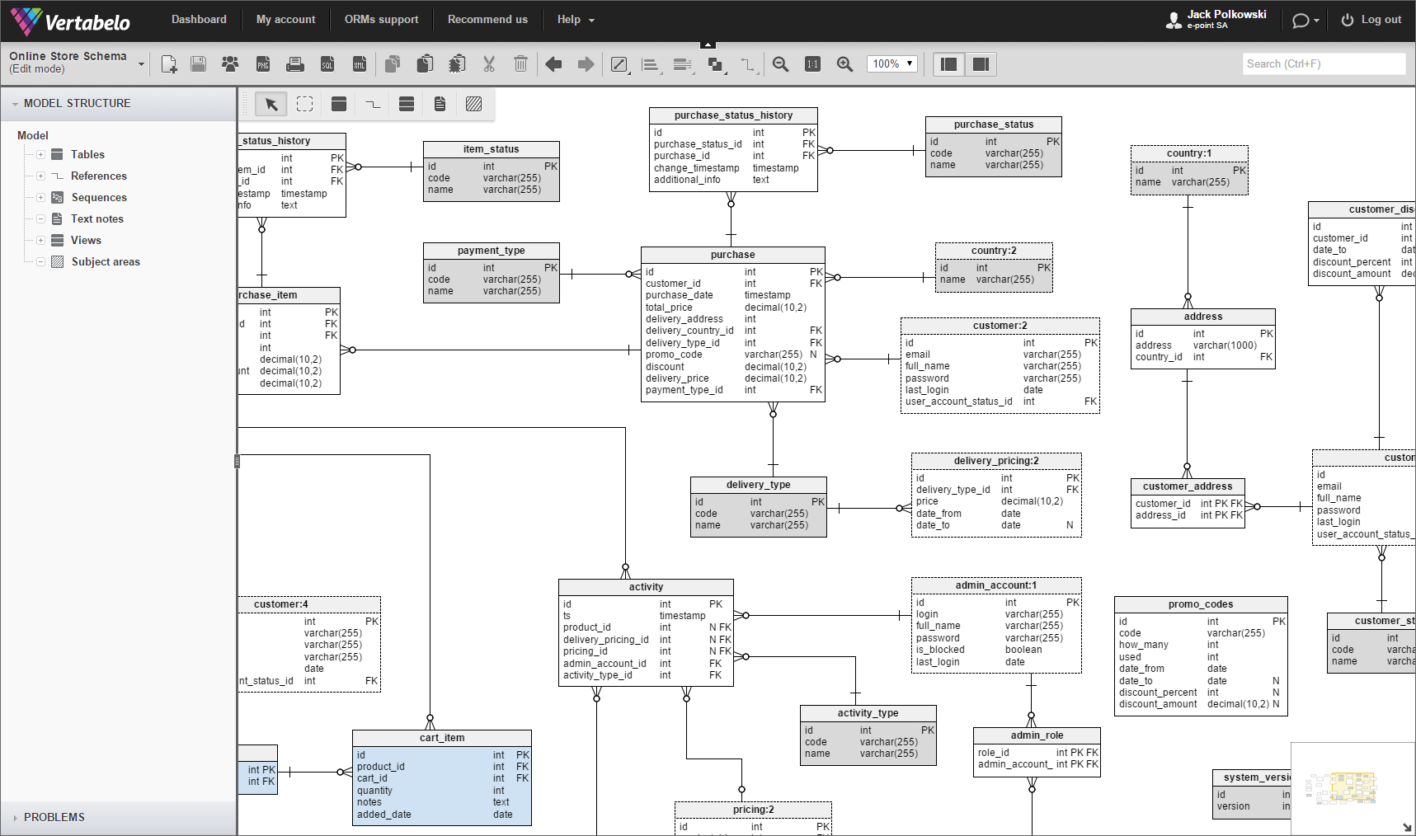Expand the References tree node

[40, 176]
